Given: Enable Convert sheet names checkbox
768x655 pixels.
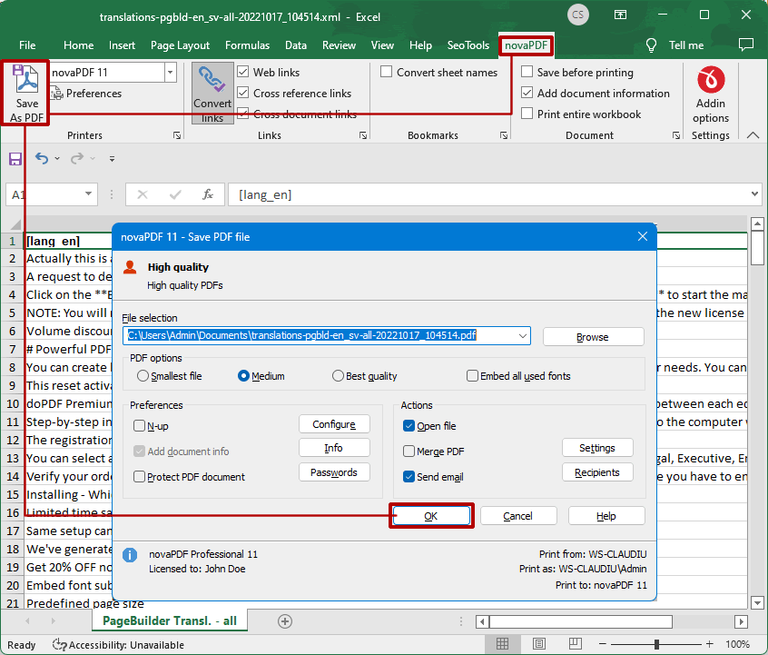Looking at the screenshot, I should click(386, 72).
